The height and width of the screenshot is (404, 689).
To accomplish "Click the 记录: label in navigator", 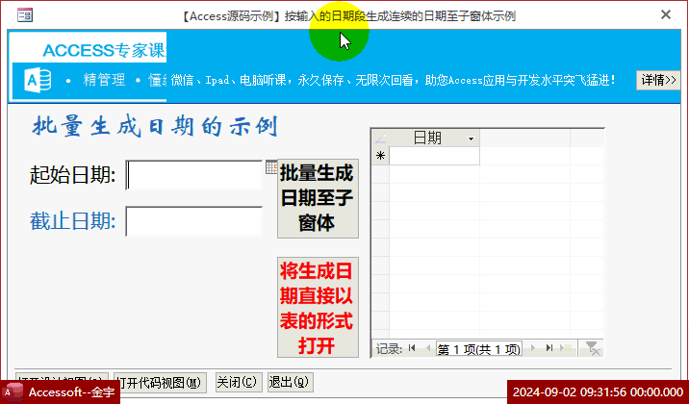I will [x=390, y=349].
